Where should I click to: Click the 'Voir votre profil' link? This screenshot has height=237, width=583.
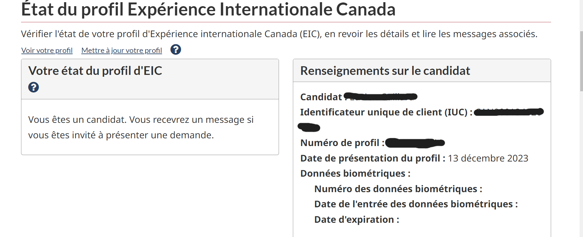pyautogui.click(x=46, y=50)
